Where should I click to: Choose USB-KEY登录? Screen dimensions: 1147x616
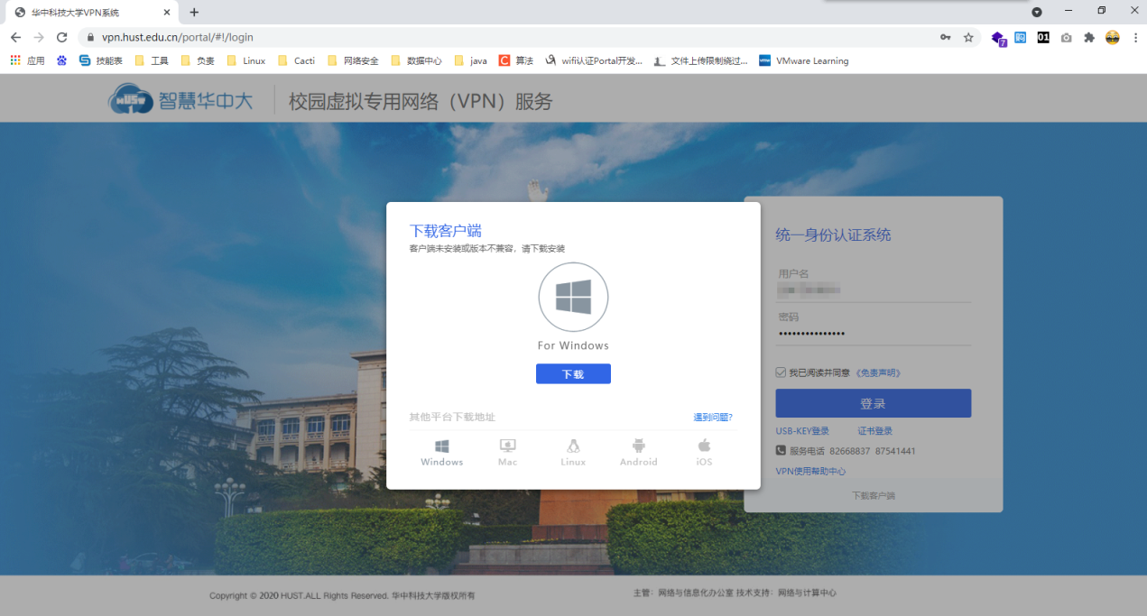(x=802, y=431)
